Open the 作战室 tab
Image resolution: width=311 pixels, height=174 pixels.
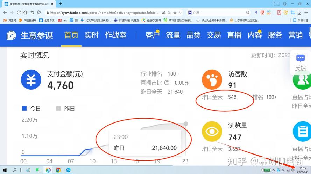(x=116, y=35)
